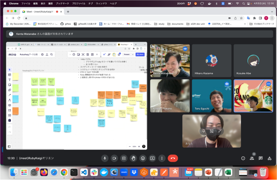Click the present screen button

[x=152, y=158]
